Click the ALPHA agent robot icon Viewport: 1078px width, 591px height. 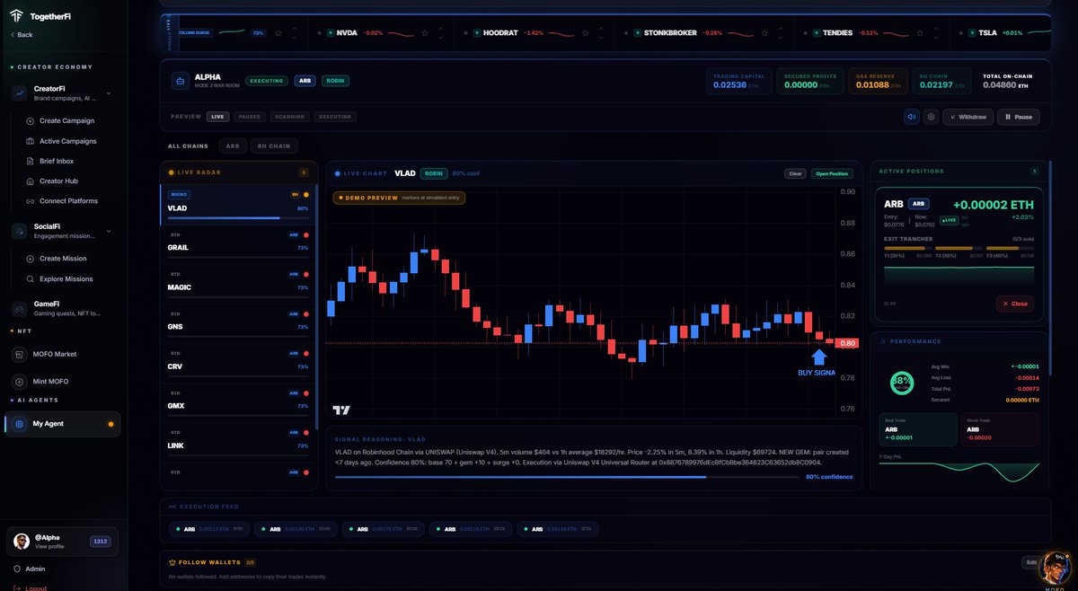tap(180, 81)
